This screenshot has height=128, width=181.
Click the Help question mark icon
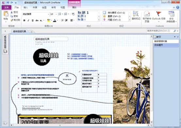point(178,7)
